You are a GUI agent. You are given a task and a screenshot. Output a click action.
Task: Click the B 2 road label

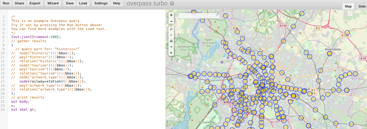tap(318, 28)
